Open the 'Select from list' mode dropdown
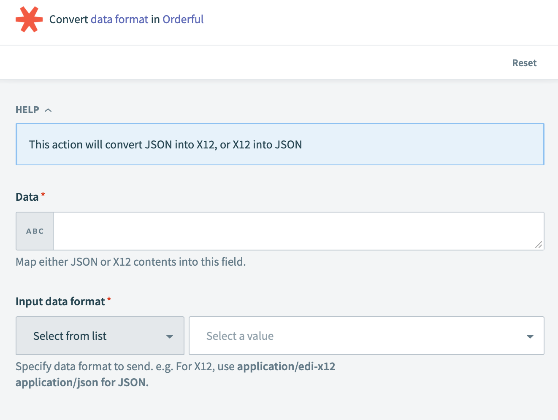Screen dimensions: 558x420 tap(100, 336)
